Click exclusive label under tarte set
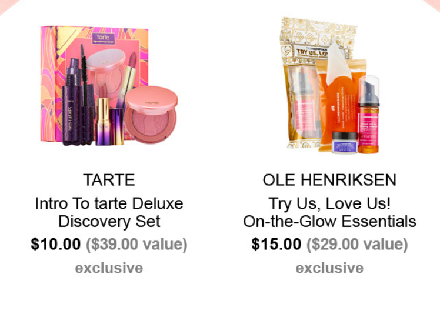440x314 pixels. (x=109, y=268)
